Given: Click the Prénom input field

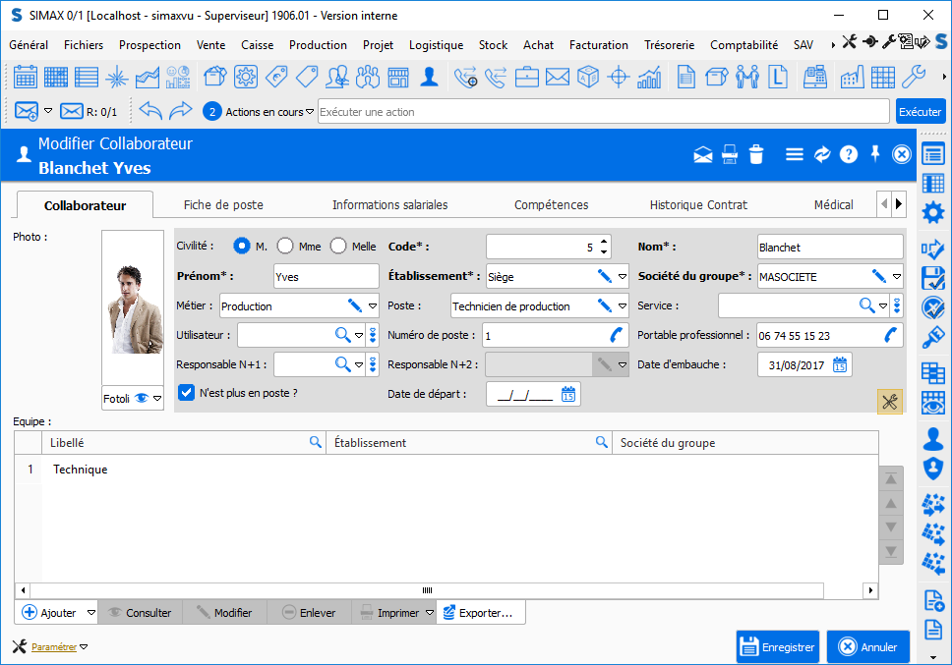Looking at the screenshot, I should click(x=325, y=277).
